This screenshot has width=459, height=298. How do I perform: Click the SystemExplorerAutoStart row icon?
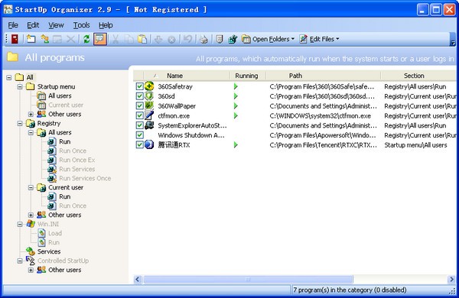pos(149,125)
